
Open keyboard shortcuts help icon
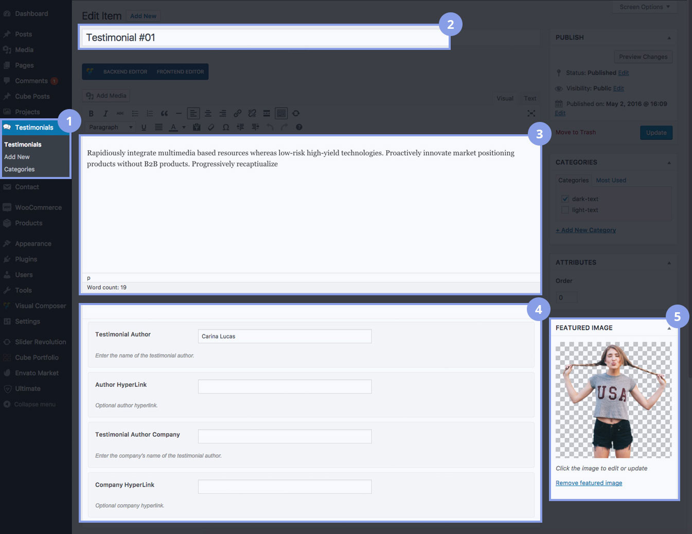(x=299, y=127)
